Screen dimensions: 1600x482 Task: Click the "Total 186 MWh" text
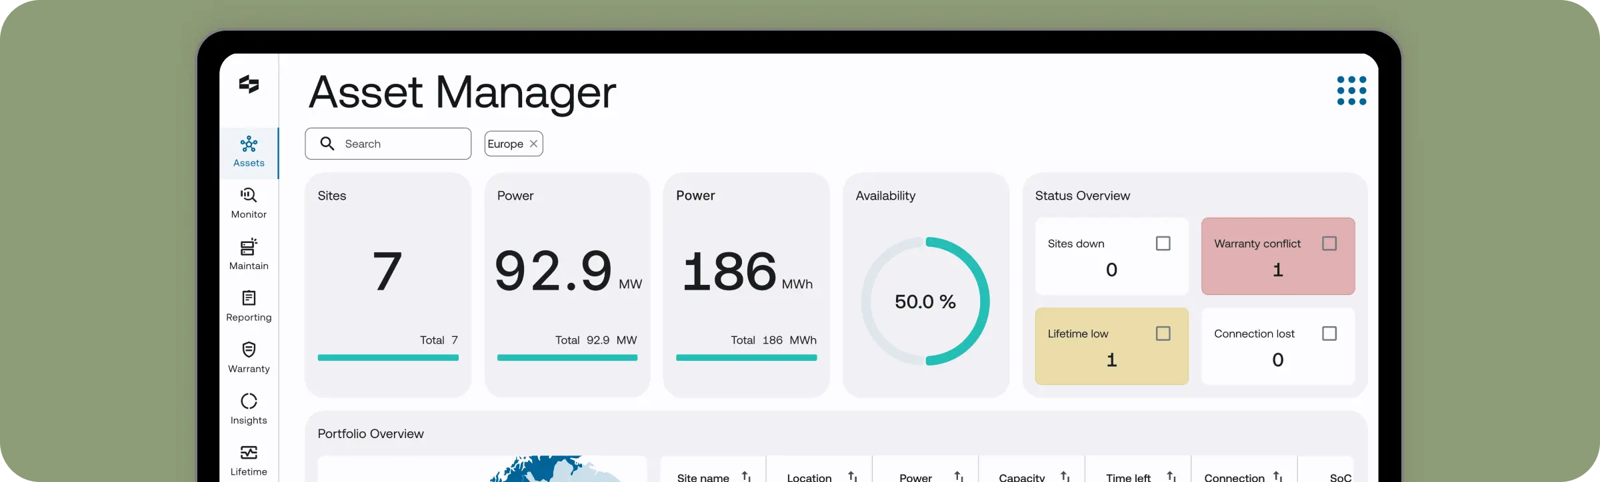[x=773, y=340]
